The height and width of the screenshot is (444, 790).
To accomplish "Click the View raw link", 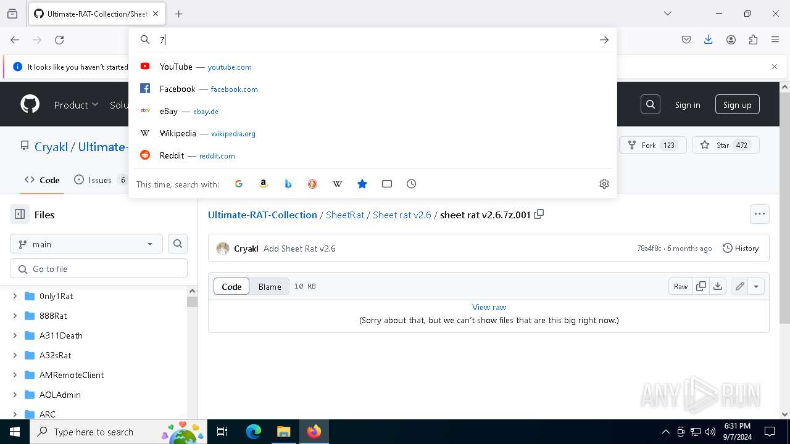I will point(489,307).
